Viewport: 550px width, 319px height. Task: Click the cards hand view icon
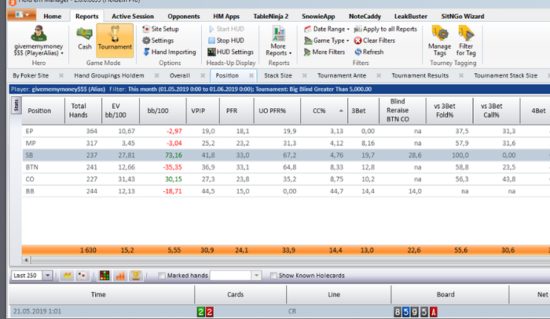82,276
